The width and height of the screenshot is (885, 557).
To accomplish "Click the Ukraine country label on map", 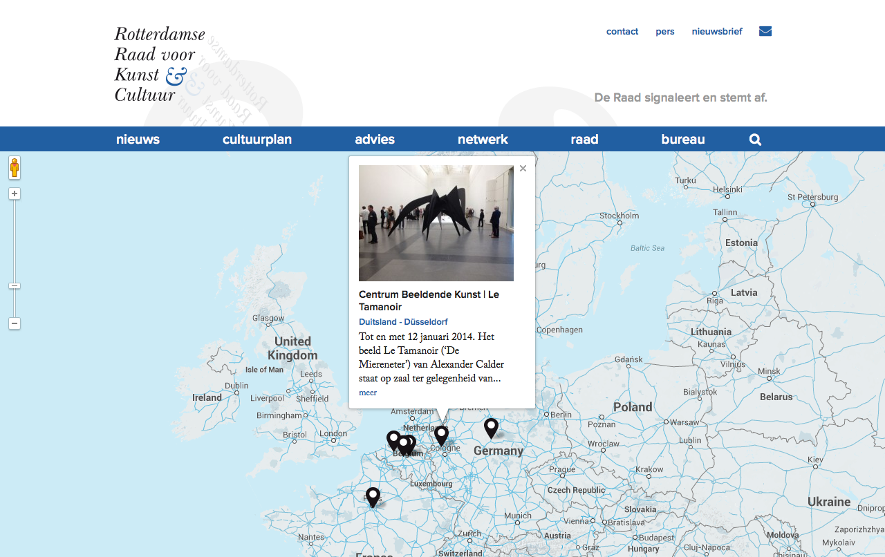I will click(829, 502).
